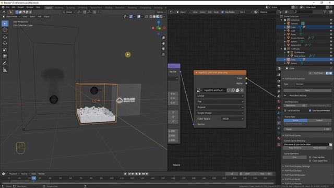Click the viewport pan hand icon

(x=163, y=43)
